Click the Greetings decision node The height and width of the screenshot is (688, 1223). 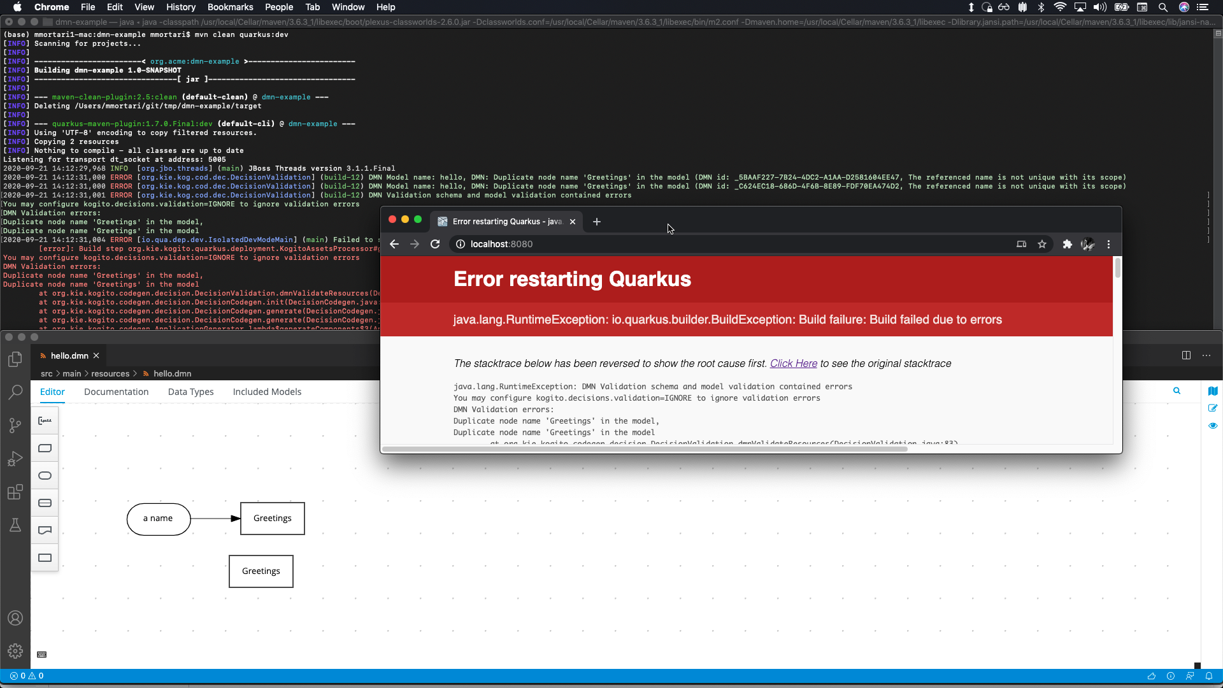(272, 519)
